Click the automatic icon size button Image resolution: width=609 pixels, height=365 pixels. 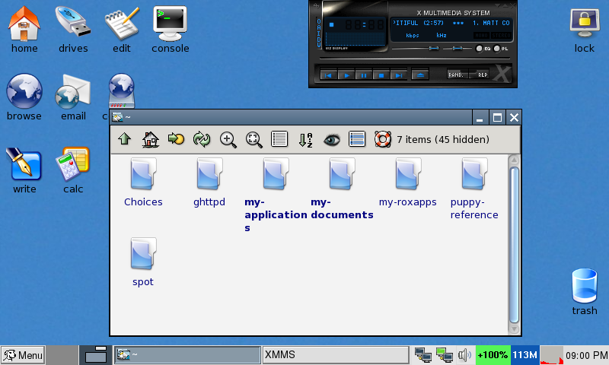click(x=253, y=139)
